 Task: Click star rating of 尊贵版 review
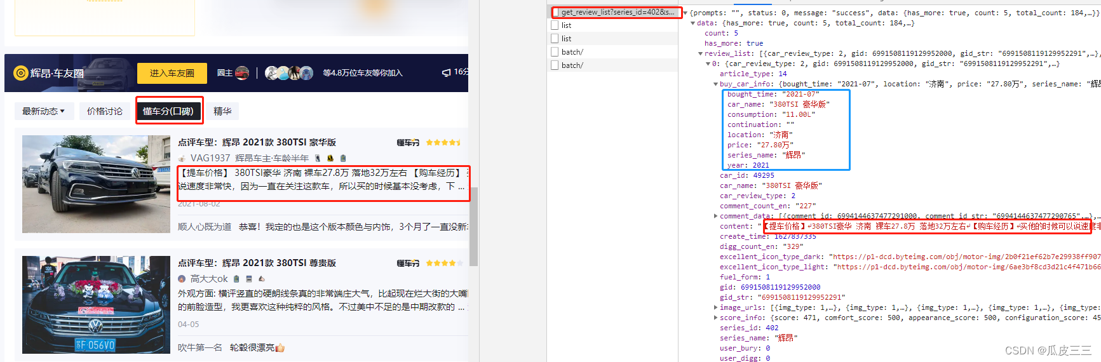pyautogui.click(x=443, y=263)
